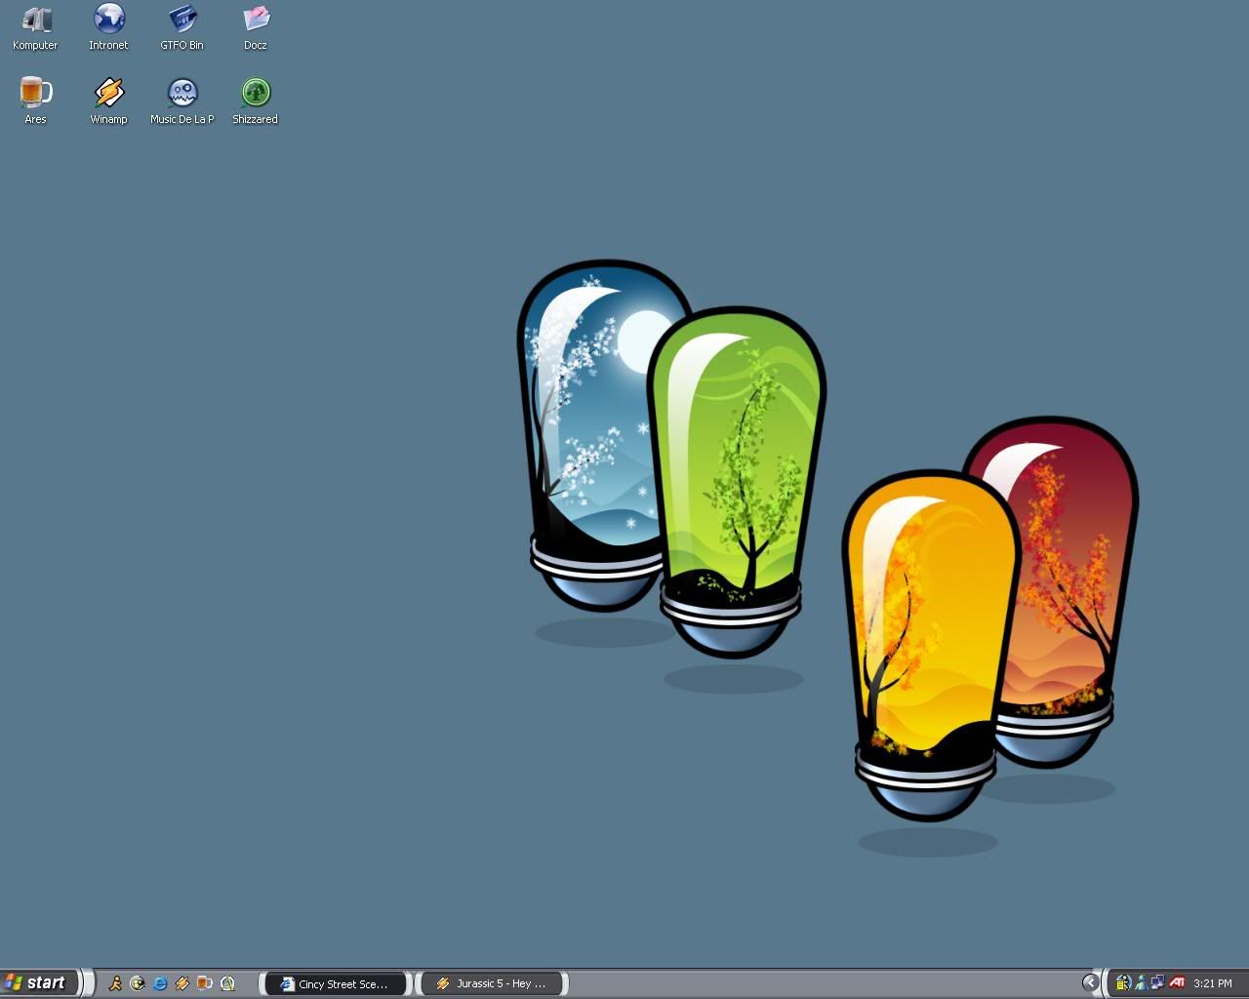Check network status via the tray icon
Image resolution: width=1249 pixels, height=999 pixels.
coord(1157,983)
